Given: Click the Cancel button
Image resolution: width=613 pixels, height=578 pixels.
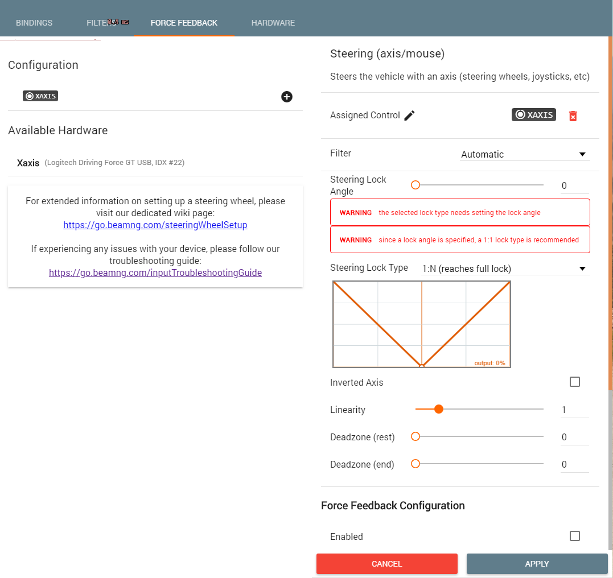Looking at the screenshot, I should click(x=386, y=564).
